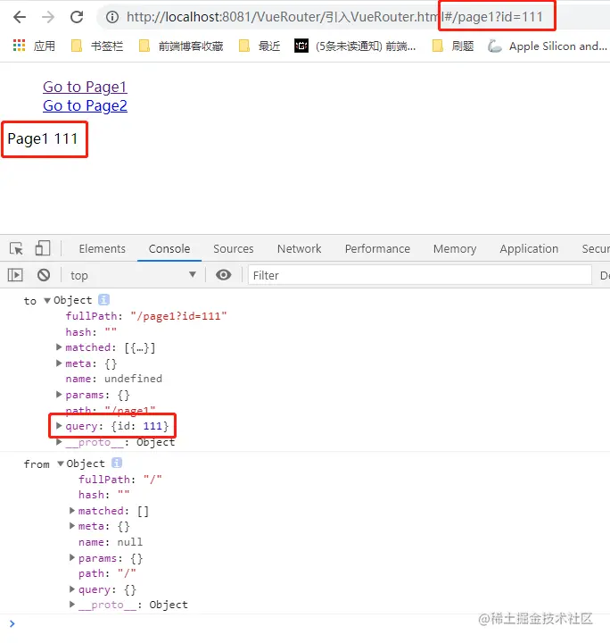Switch to the Memory tab
Image resolution: width=610 pixels, height=643 pixels.
pyautogui.click(x=455, y=248)
